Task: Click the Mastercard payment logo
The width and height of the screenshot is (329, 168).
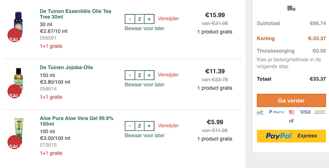Action: click(x=292, y=112)
